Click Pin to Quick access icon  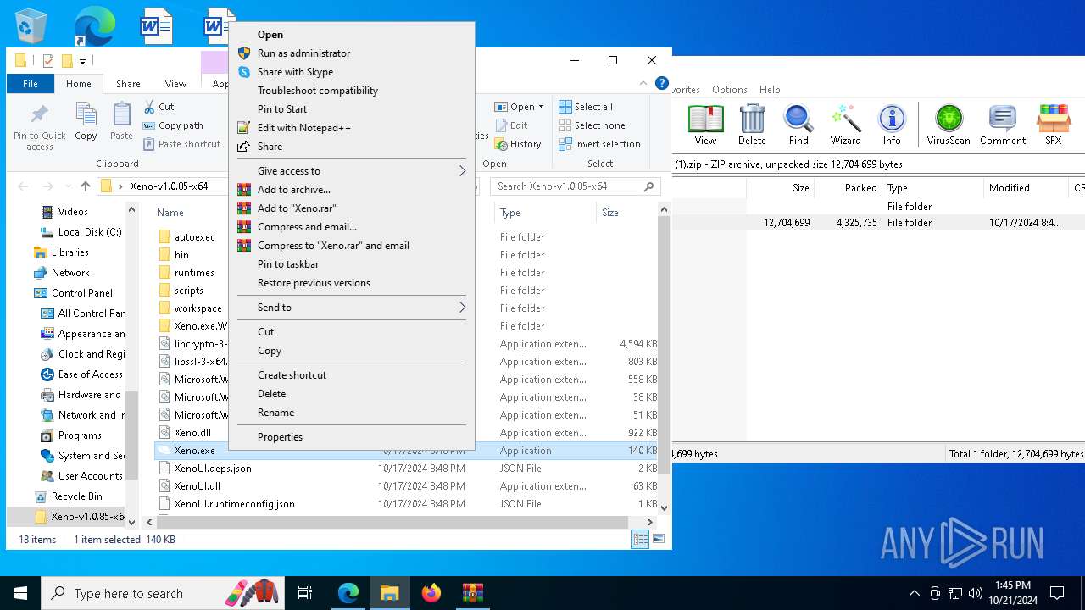pos(39,127)
